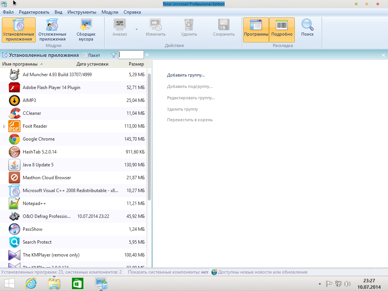Open the Установленные приложения module
388x291 pixels.
click(x=19, y=30)
